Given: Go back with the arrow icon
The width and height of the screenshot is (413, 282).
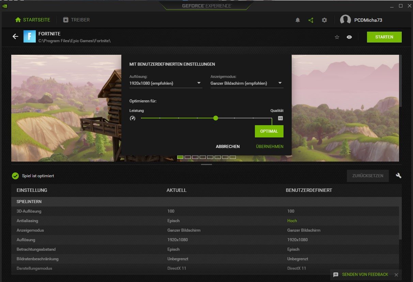Looking at the screenshot, I should (15, 36).
